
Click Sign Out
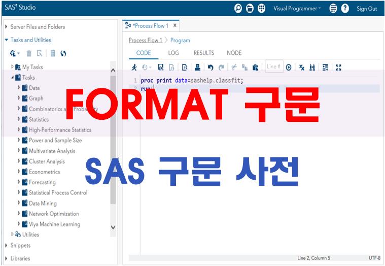367,9
